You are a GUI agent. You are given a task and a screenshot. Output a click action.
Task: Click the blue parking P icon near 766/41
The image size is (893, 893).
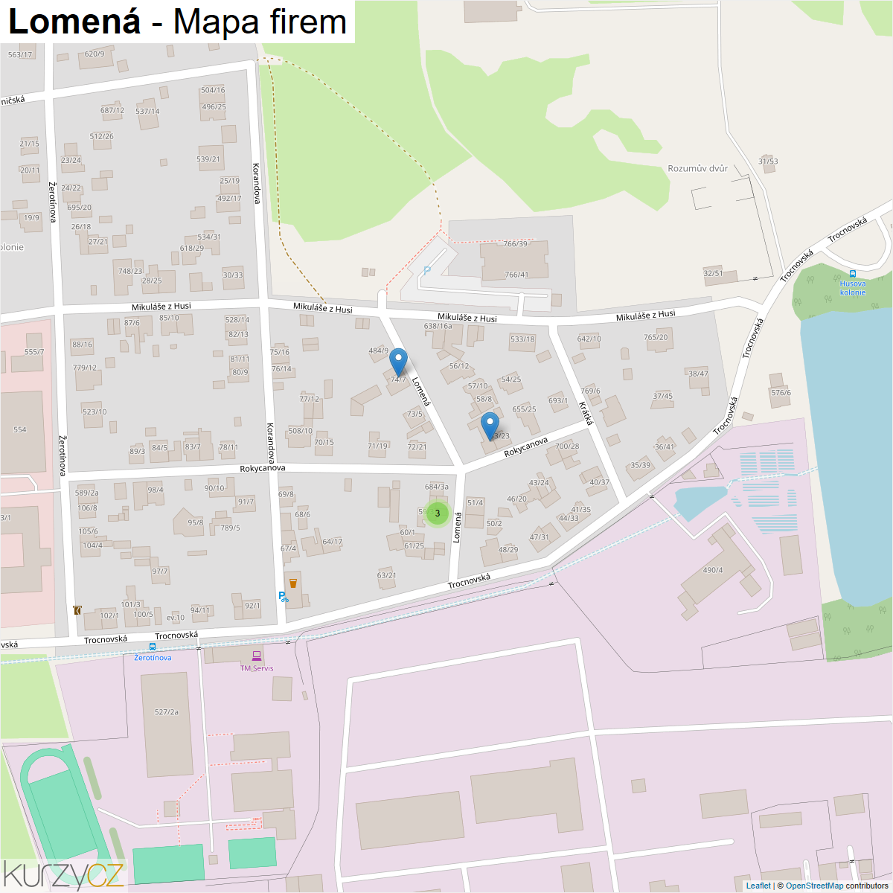(427, 271)
